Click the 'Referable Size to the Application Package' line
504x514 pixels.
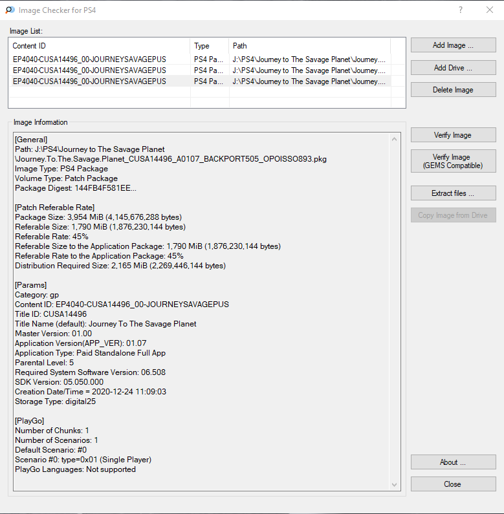click(x=148, y=246)
